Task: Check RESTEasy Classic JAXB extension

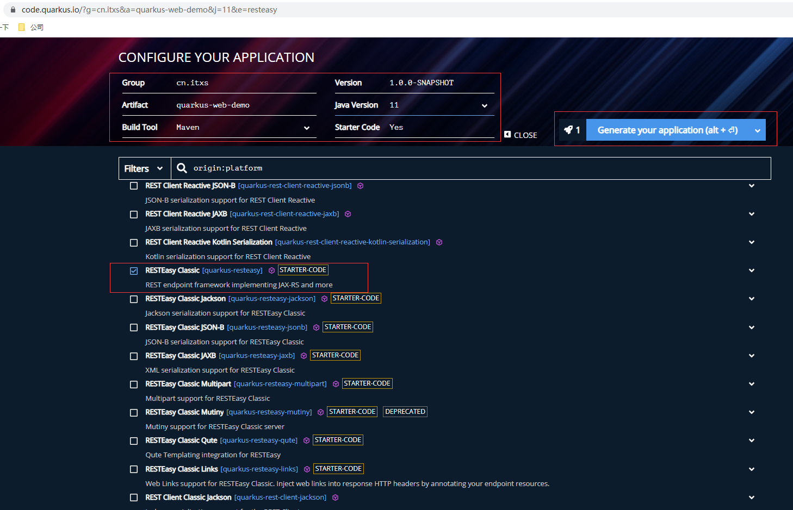Action: click(x=134, y=356)
